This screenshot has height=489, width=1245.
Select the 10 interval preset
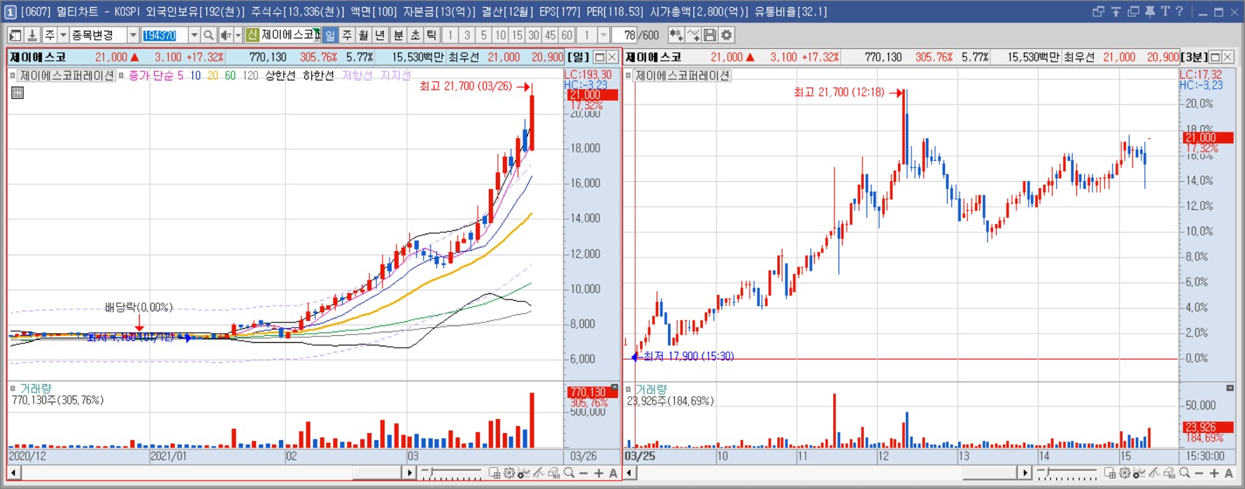click(500, 35)
